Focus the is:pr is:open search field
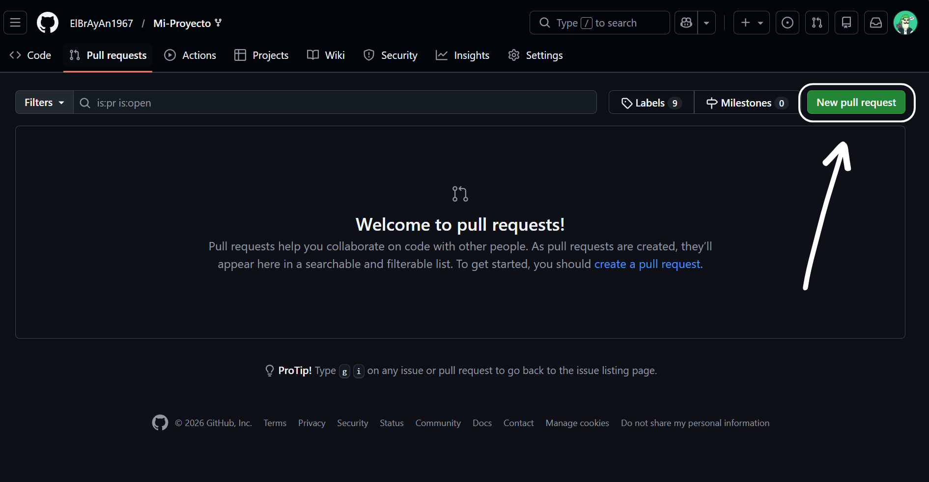The image size is (929, 482). [x=335, y=102]
